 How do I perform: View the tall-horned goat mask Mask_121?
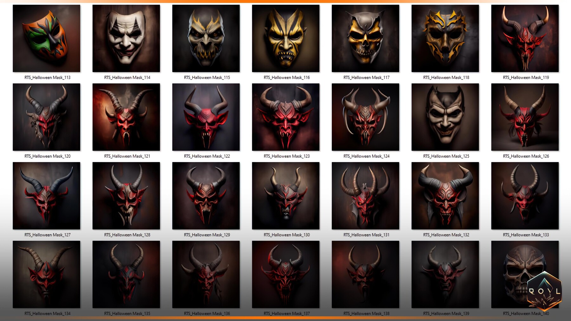(126, 117)
